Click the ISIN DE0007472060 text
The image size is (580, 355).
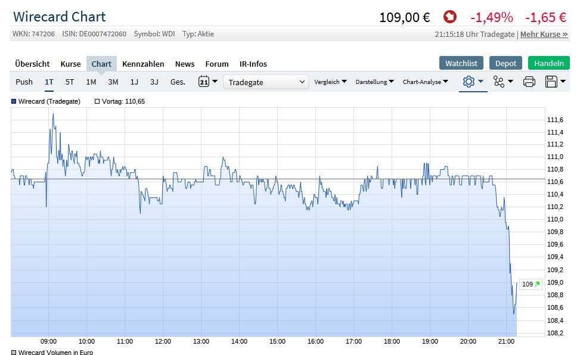(x=94, y=34)
